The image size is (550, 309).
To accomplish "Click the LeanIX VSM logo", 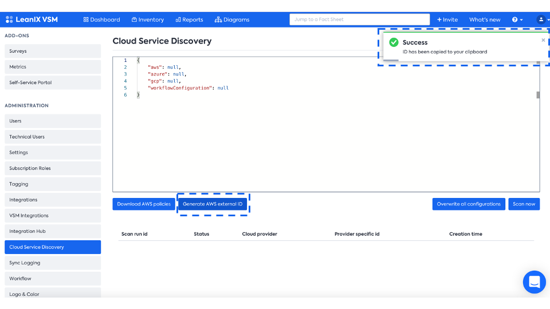I will (32, 19).
